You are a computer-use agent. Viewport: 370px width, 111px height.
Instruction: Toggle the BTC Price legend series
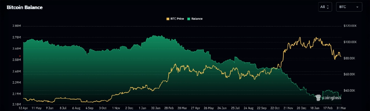175,19
